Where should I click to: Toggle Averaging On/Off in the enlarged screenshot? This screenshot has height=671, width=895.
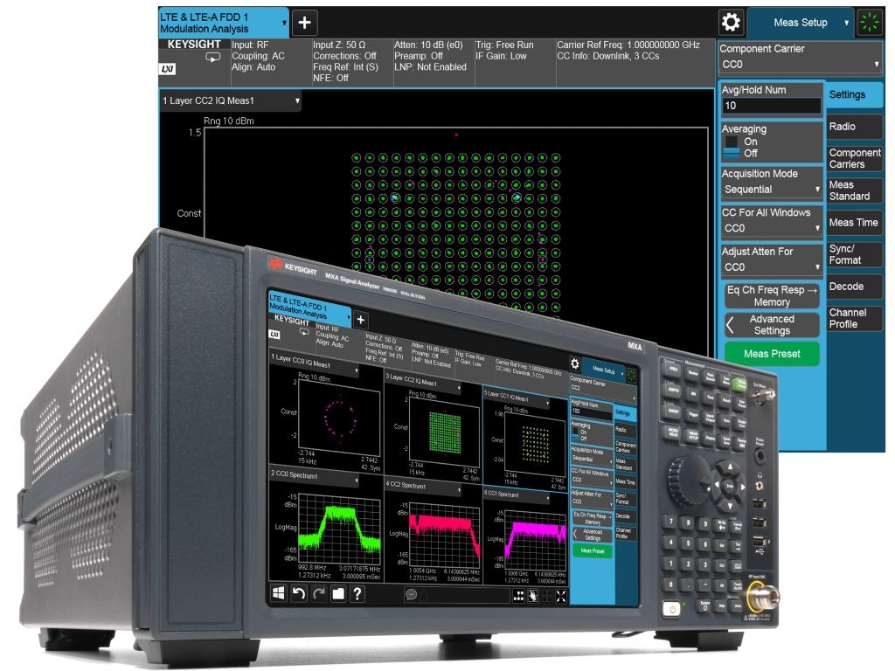732,147
